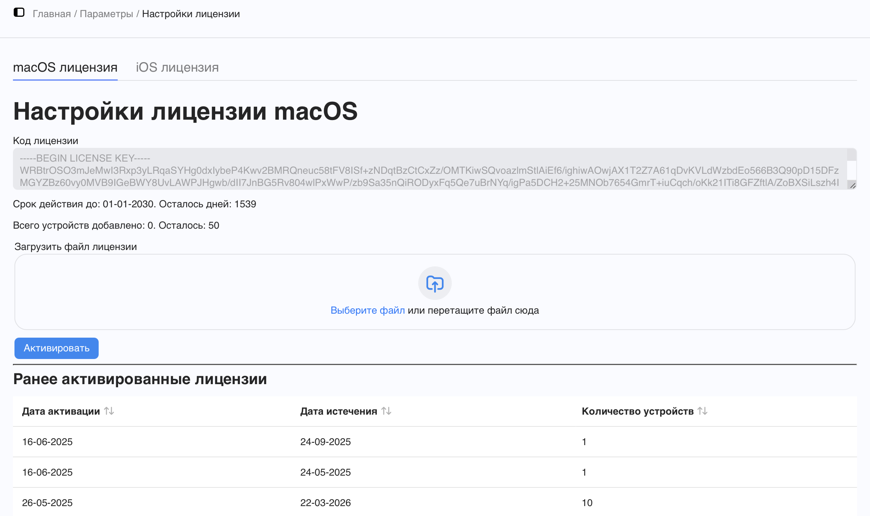Switch to the iOS лицензия tab

point(177,67)
